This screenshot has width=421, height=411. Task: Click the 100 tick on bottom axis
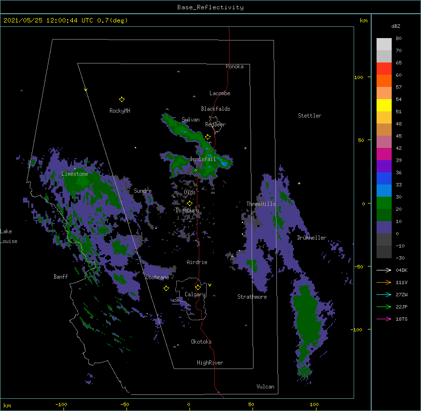pyautogui.click(x=314, y=405)
